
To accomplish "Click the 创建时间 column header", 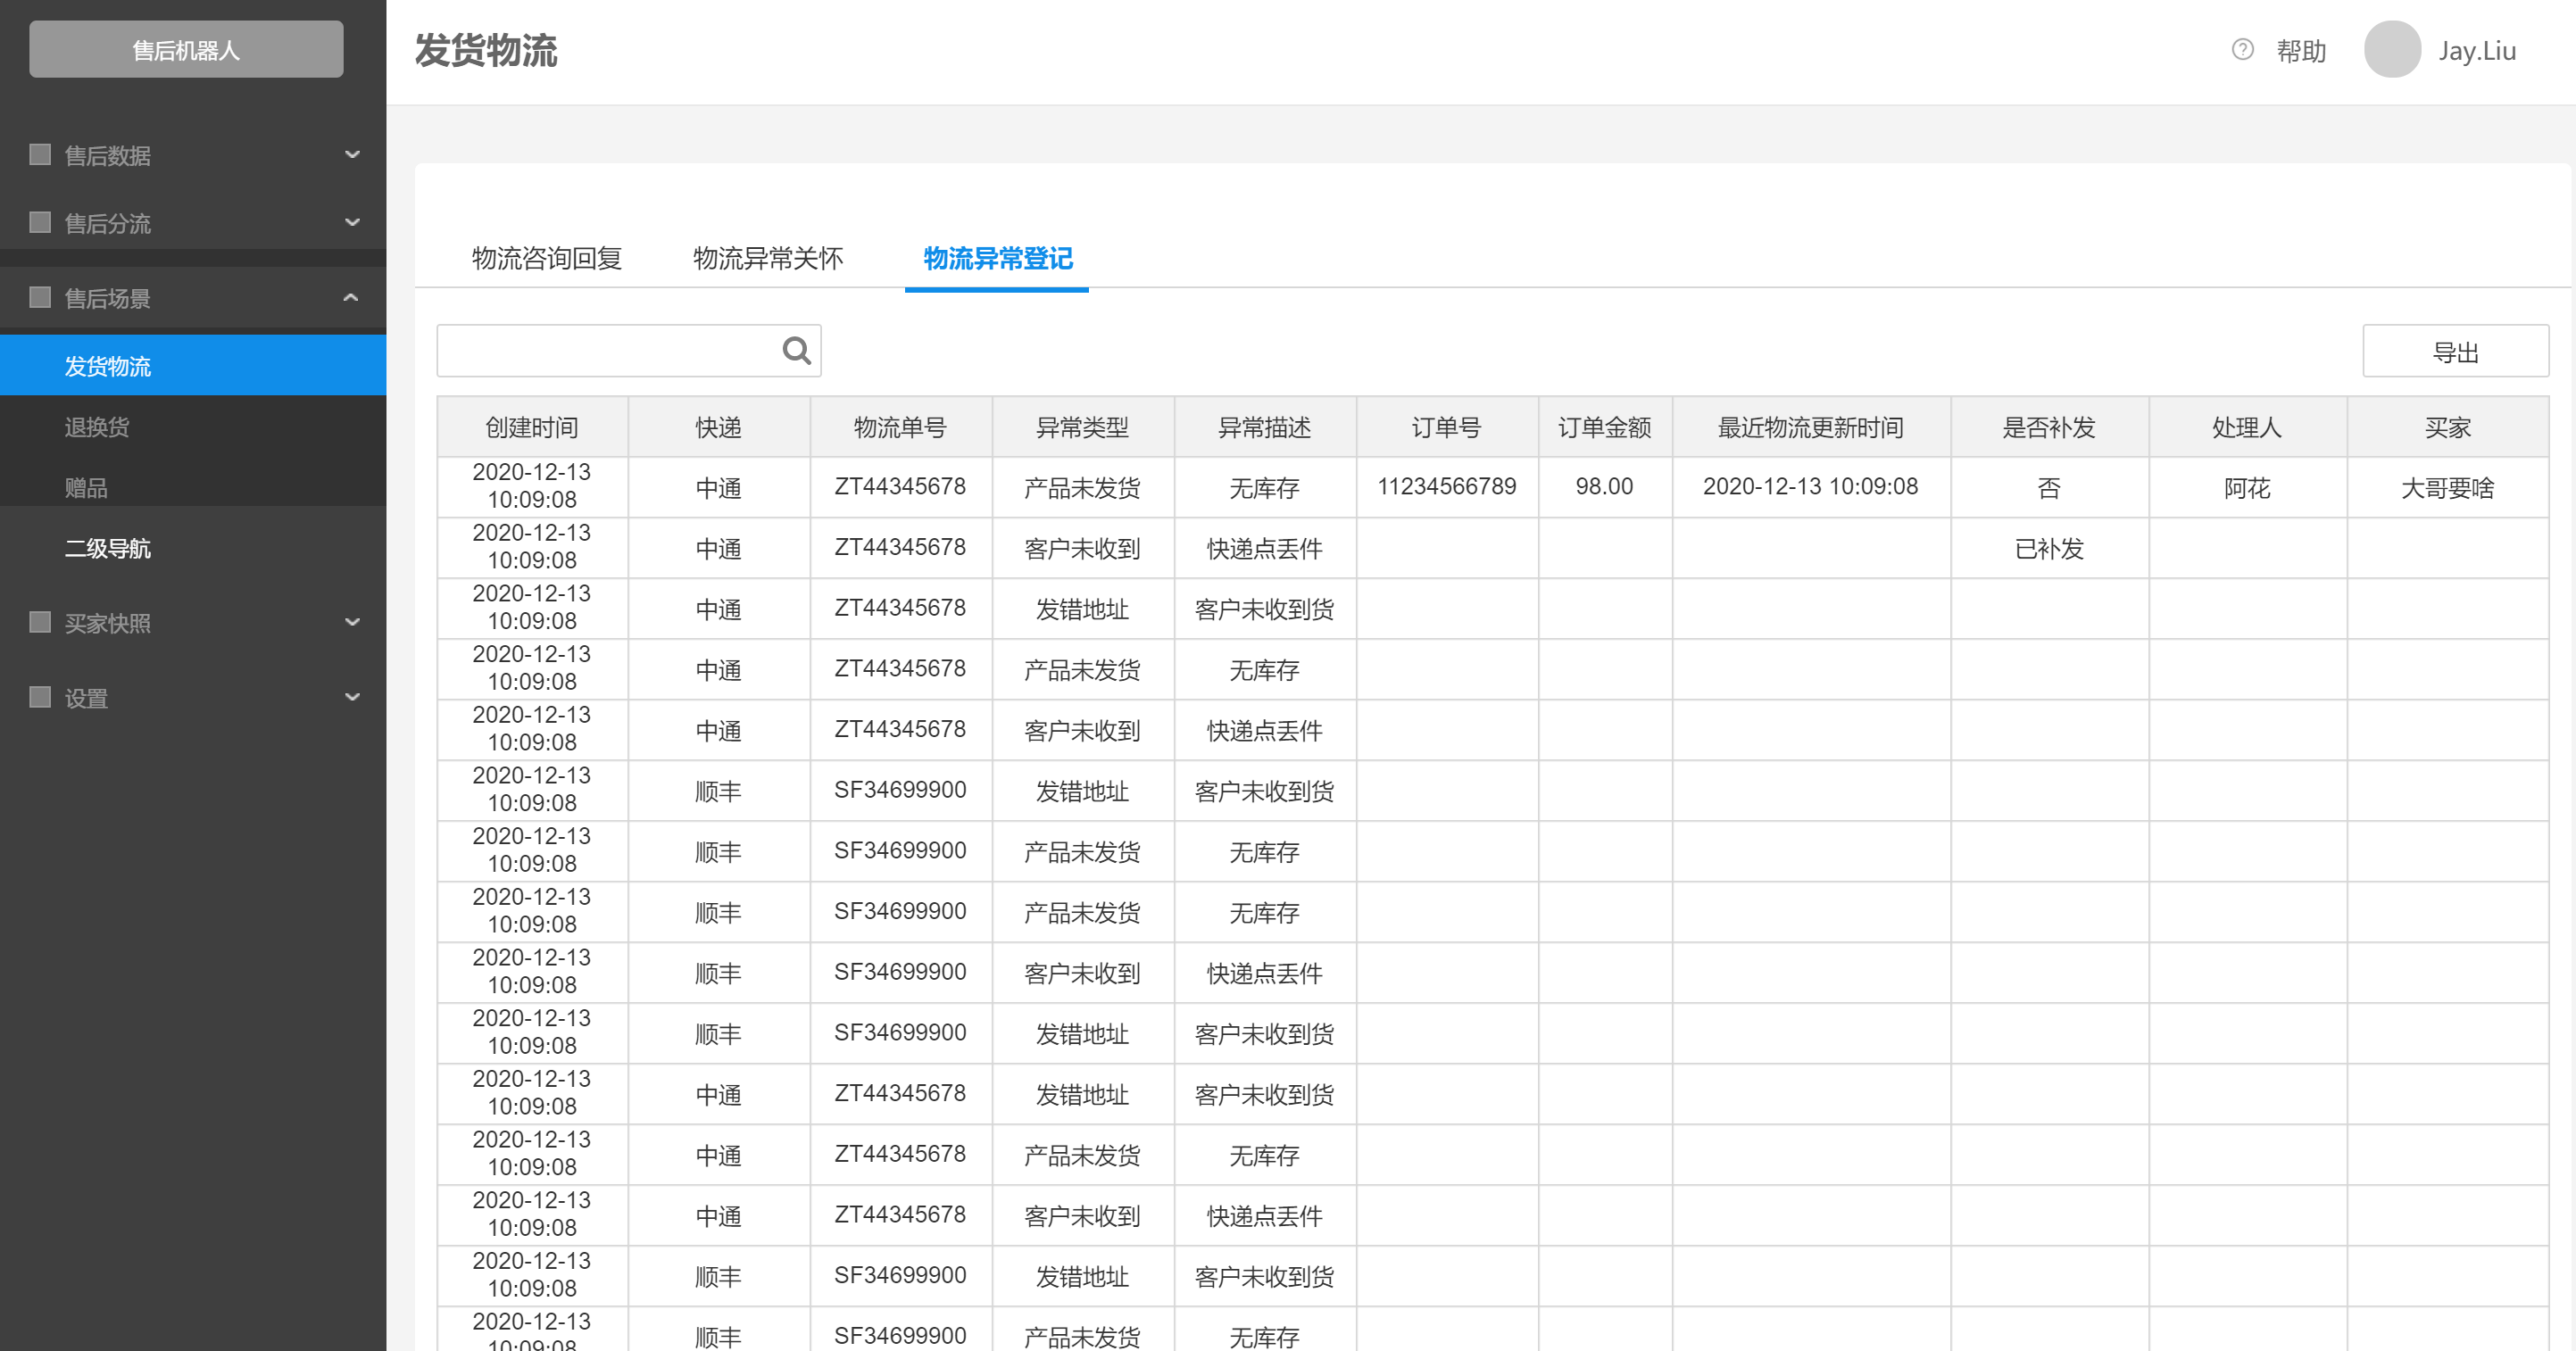I will tap(532, 427).
